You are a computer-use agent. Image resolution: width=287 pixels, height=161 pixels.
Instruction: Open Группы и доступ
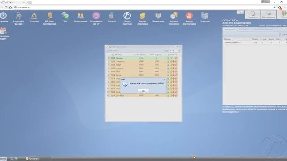[x=18, y=18]
